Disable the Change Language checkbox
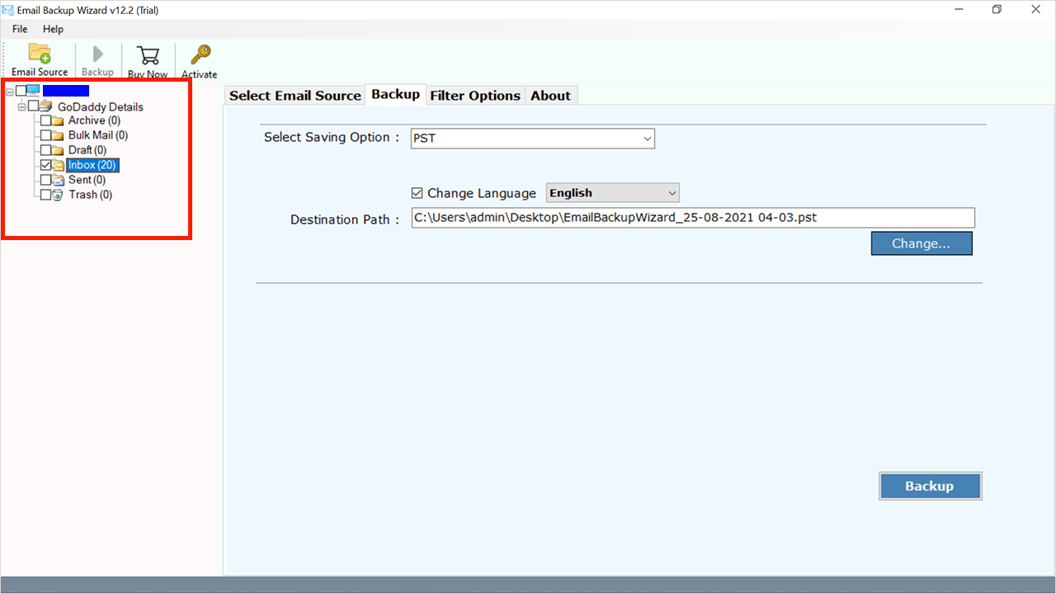 tap(417, 193)
